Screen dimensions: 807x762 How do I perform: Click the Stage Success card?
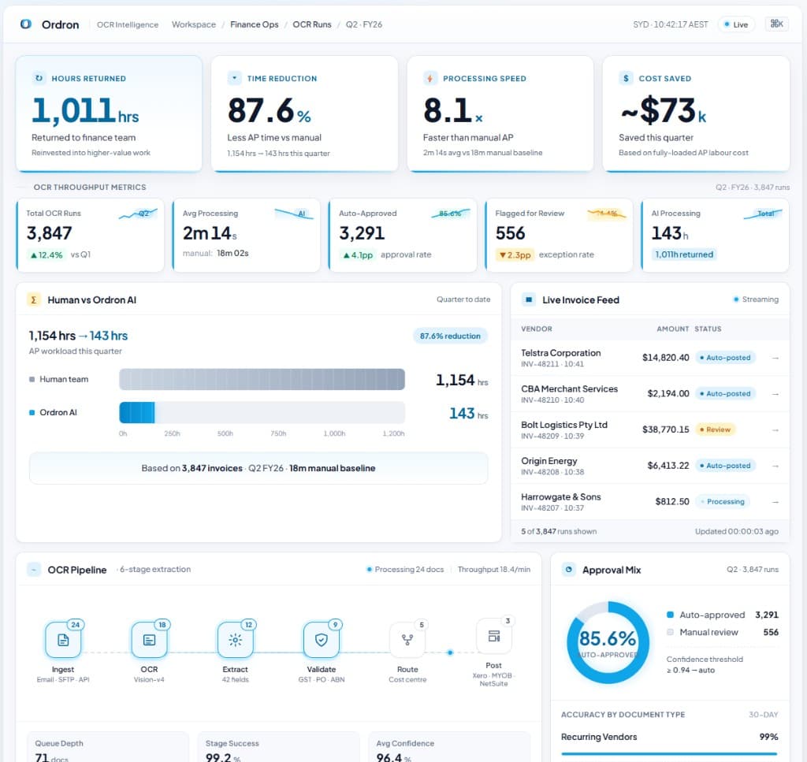click(278, 746)
